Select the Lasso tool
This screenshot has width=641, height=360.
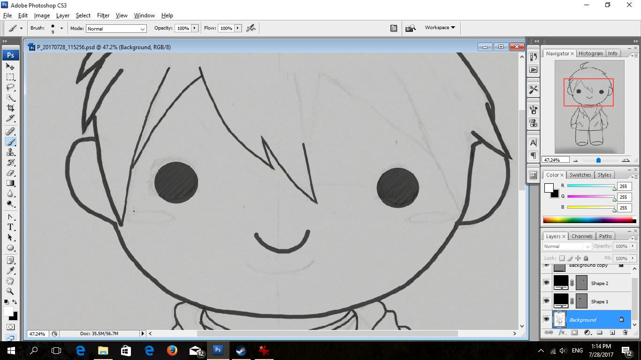[x=10, y=87]
